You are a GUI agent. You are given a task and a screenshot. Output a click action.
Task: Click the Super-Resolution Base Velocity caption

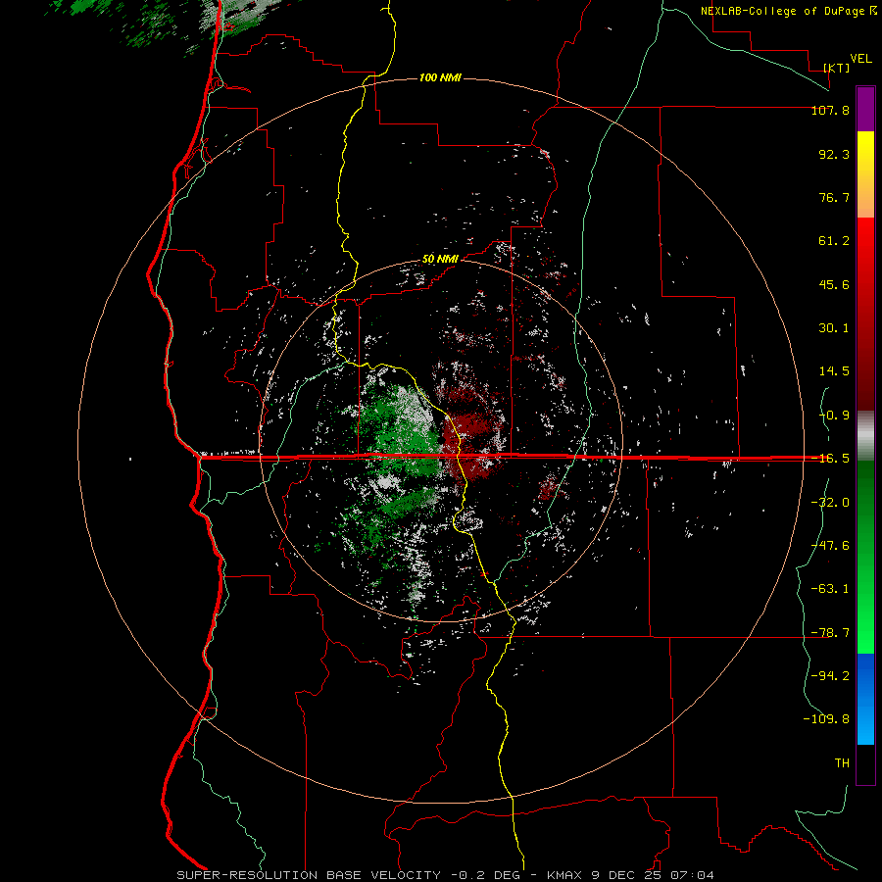tap(446, 875)
